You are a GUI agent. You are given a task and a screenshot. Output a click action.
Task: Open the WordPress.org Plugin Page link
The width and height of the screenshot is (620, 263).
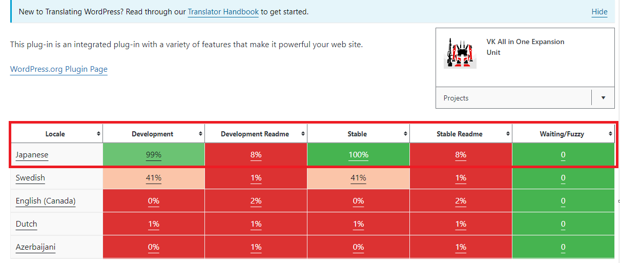pos(59,69)
